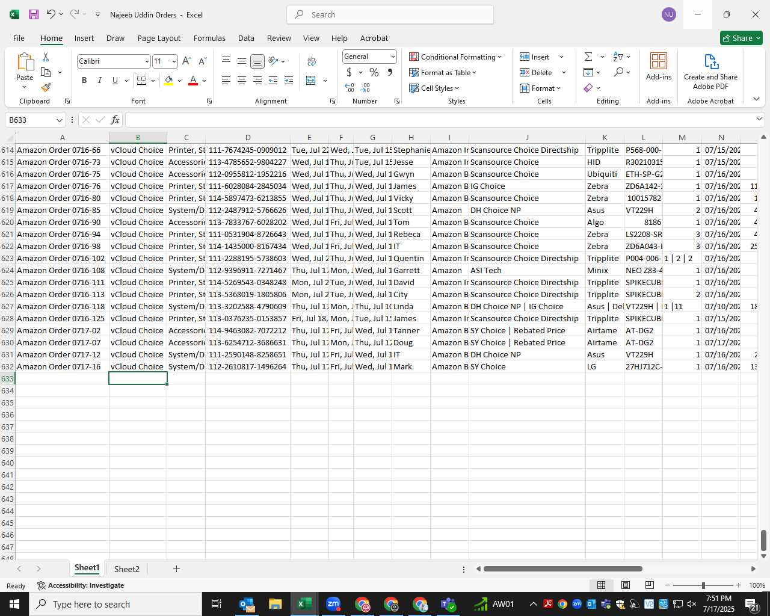Click Increase Indent icon
The width and height of the screenshot is (770, 616).
pyautogui.click(x=289, y=80)
